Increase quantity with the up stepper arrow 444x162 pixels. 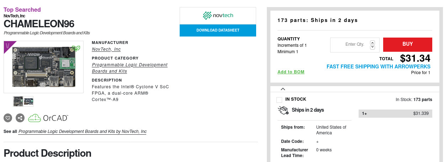(372, 43)
